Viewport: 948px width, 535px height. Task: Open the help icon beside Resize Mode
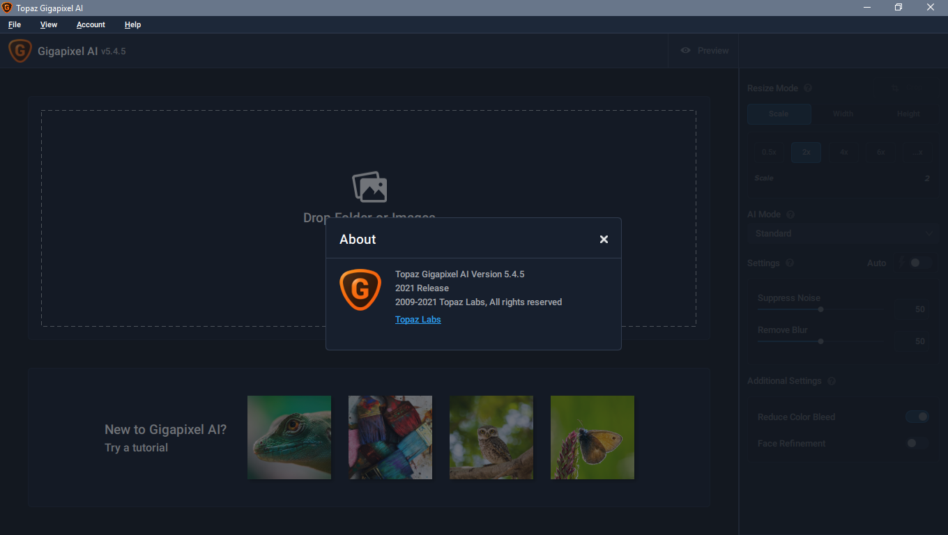tap(808, 88)
